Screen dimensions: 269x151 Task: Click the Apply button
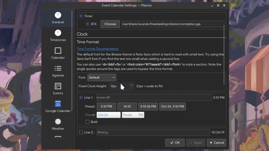(196, 143)
